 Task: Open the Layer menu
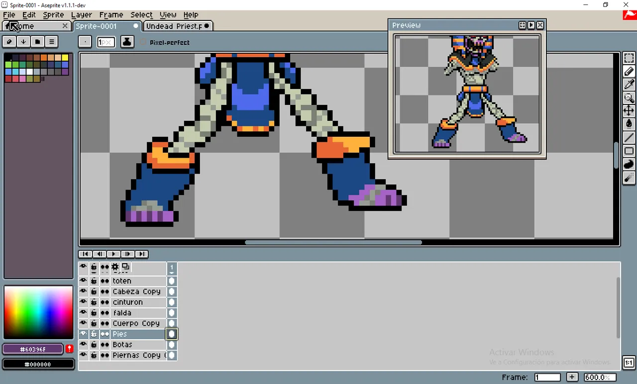click(81, 15)
